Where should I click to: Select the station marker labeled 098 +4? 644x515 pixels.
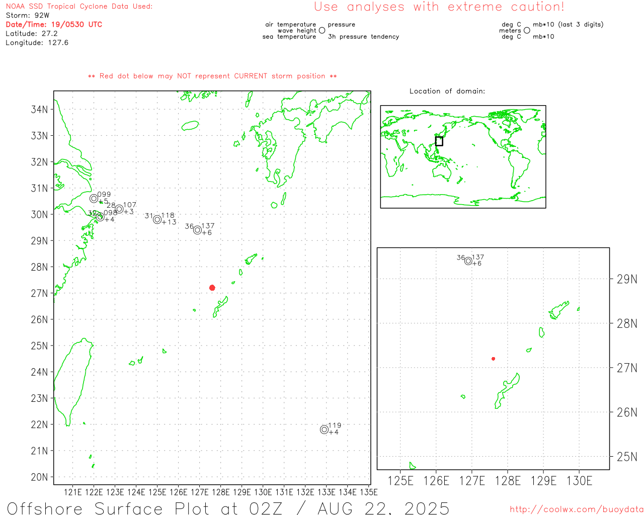[100, 217]
